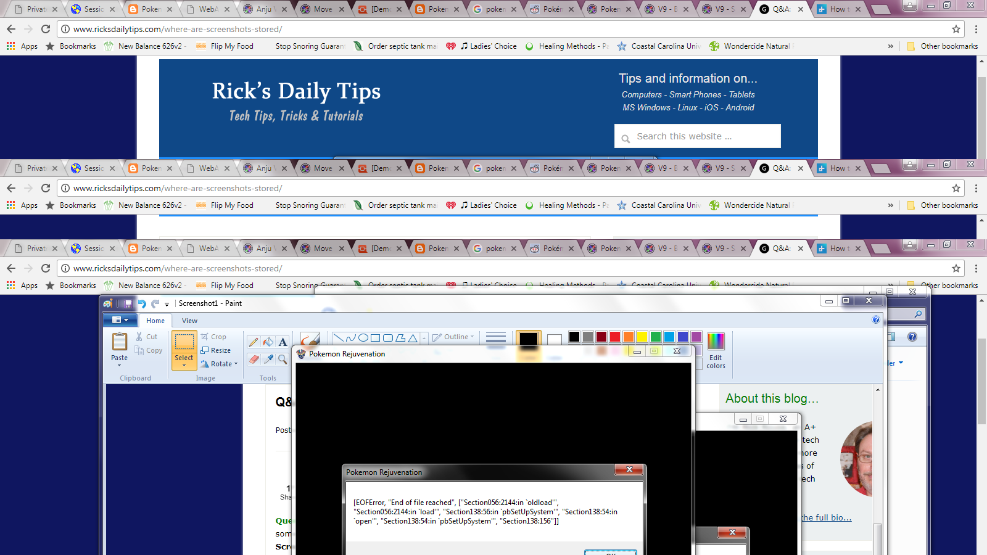Viewport: 987px width, 555px height.
Task: Pick the gray swatch in Paint's palette
Action: [x=588, y=336]
